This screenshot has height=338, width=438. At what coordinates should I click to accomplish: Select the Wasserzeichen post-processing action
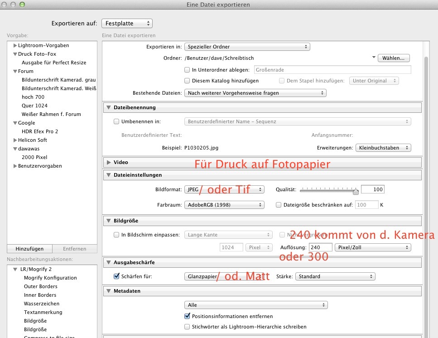pyautogui.click(x=42, y=304)
